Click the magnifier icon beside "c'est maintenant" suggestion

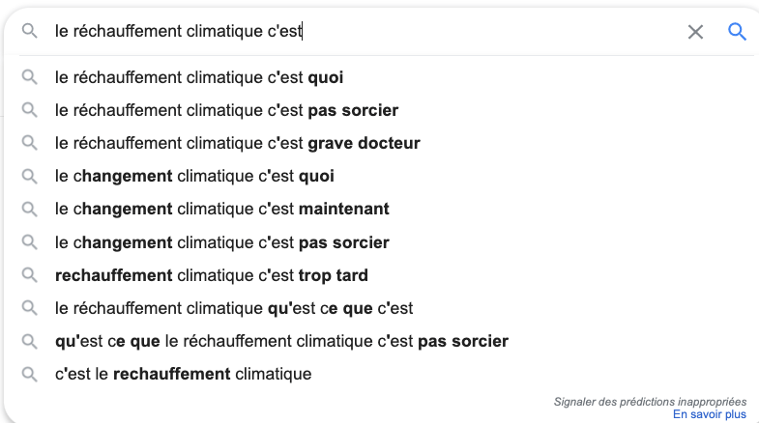[x=30, y=209]
